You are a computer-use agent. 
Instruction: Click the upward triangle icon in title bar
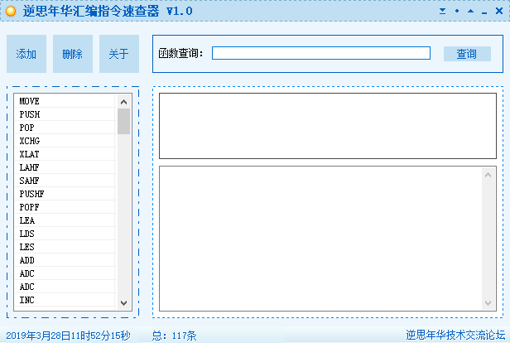click(x=470, y=12)
